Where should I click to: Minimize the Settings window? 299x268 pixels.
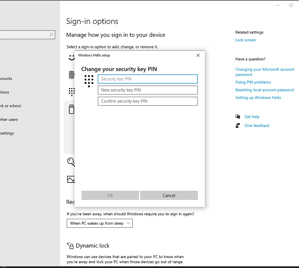point(278,5)
